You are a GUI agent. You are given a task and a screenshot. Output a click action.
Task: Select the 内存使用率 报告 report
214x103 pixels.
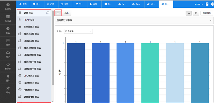34,83
